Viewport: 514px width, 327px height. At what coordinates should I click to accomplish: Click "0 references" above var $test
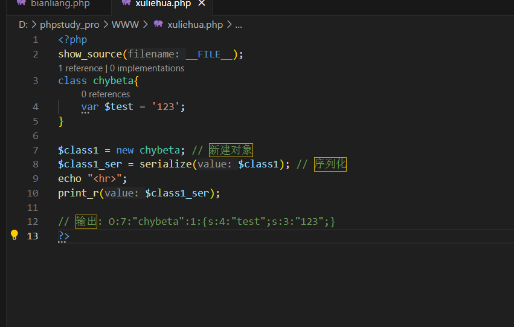pos(106,94)
